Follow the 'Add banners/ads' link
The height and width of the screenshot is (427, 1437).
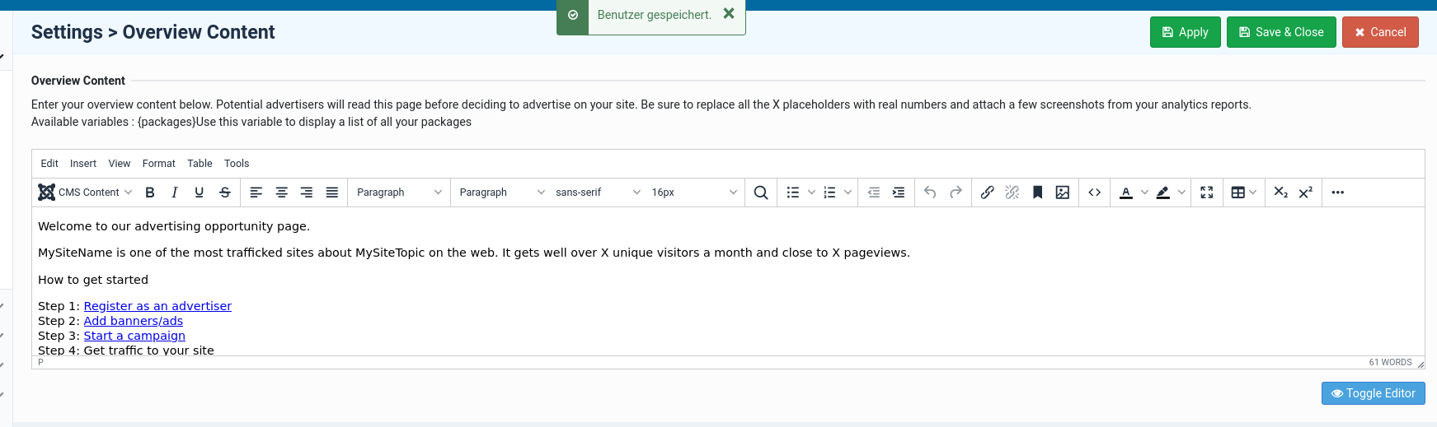(x=134, y=321)
